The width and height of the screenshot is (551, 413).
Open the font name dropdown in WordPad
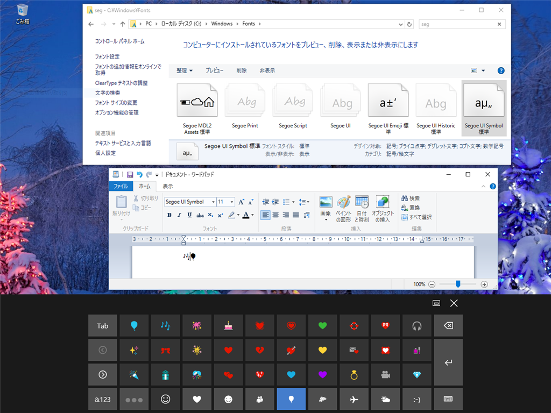213,202
